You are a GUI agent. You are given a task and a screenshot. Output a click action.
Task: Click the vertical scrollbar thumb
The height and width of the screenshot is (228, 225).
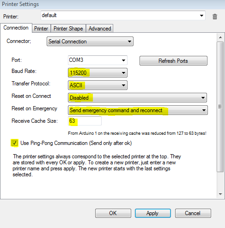tap(220, 107)
